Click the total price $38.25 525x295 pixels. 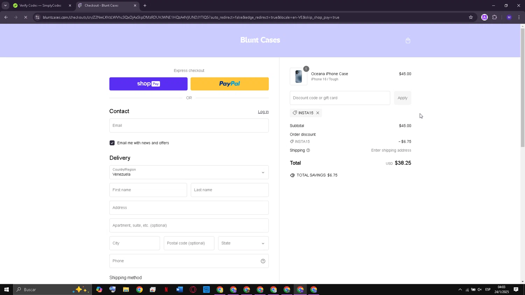403,163
